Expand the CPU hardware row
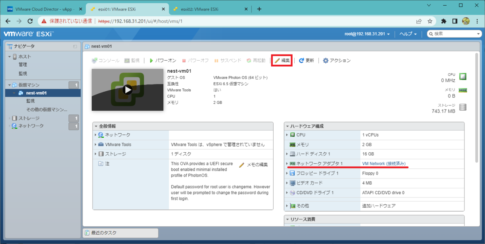Screen dimensions: 485x244 (x=287, y=135)
